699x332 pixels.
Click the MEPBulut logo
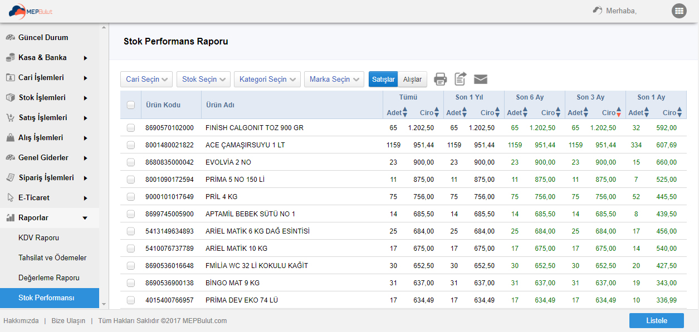[x=30, y=11]
